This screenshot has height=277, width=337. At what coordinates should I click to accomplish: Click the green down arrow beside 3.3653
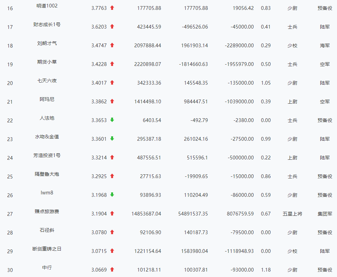click(112, 120)
